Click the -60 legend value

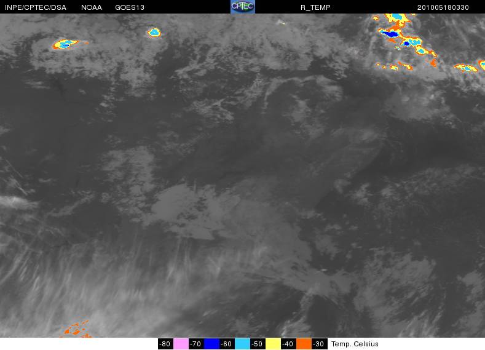pyautogui.click(x=227, y=344)
